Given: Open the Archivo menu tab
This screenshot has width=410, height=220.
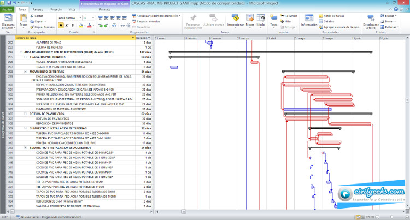Looking at the screenshot, I should tap(7, 10).
